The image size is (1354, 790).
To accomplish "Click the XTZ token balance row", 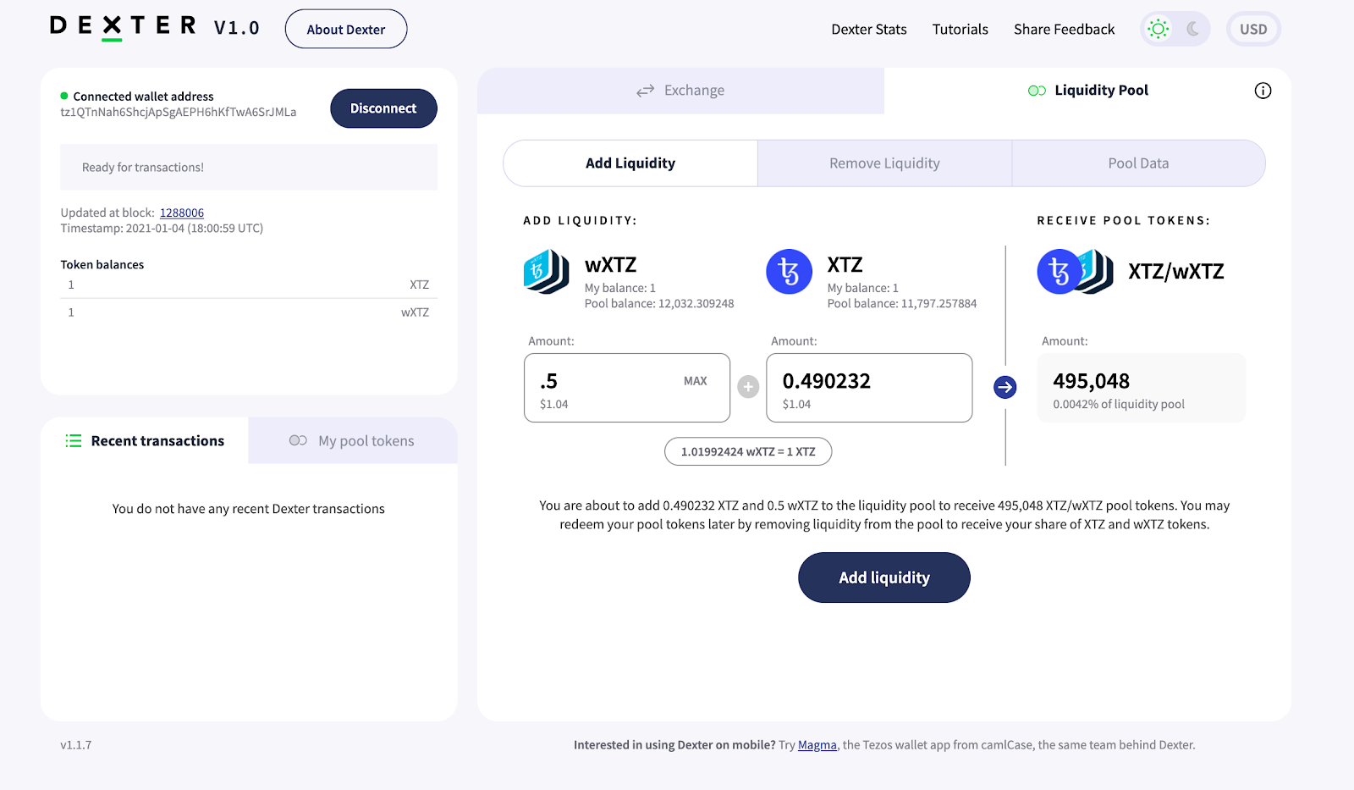I will pos(249,285).
